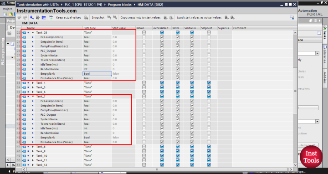328x174 pixels.
Task: Expand the Tank_10 structure
Action: tap(33, 156)
